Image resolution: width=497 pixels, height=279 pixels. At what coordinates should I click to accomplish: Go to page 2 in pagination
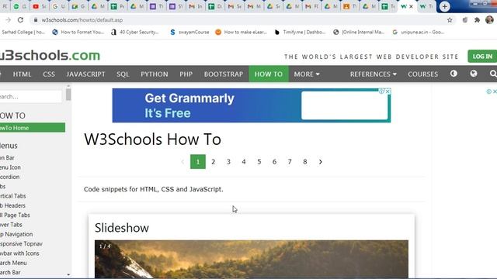point(213,162)
